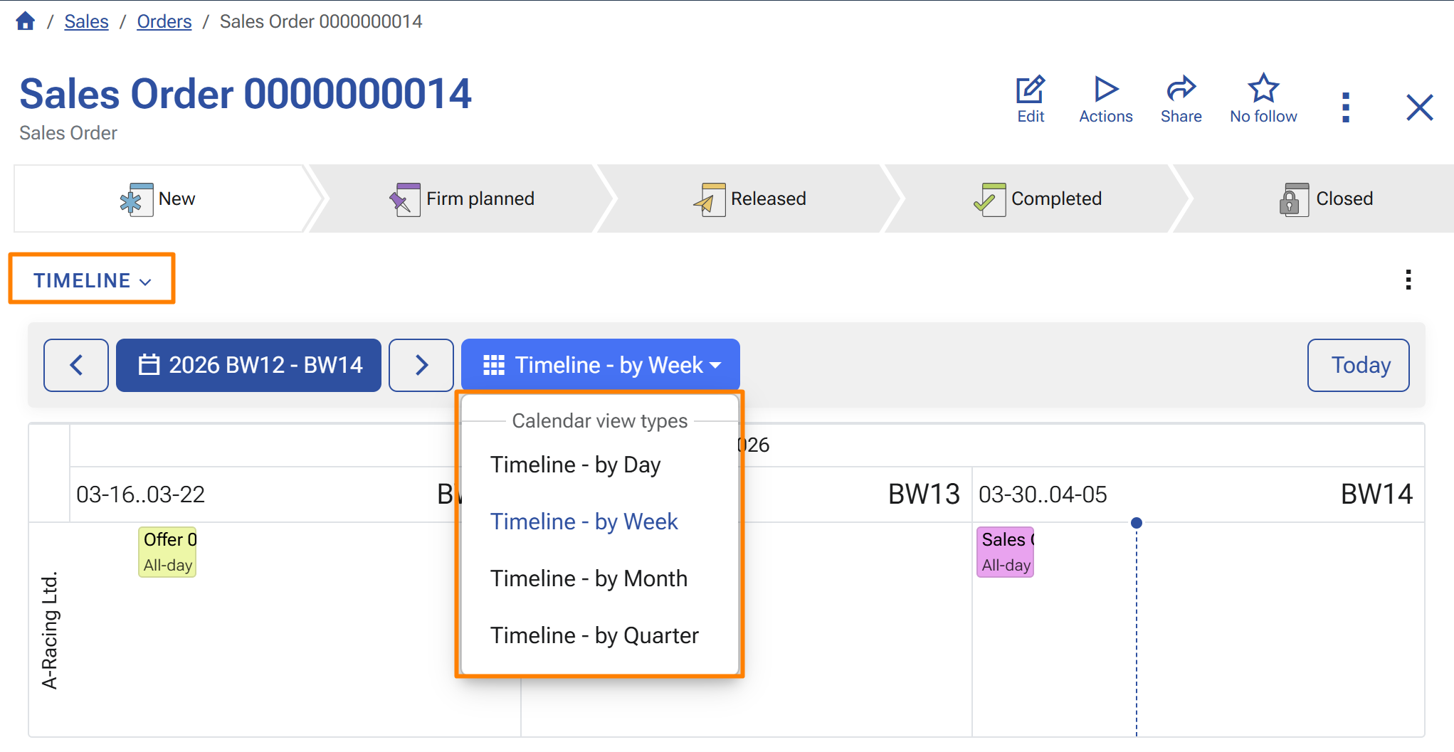Select Timeline - by Quarter view type
This screenshot has width=1454, height=752.
(594, 635)
